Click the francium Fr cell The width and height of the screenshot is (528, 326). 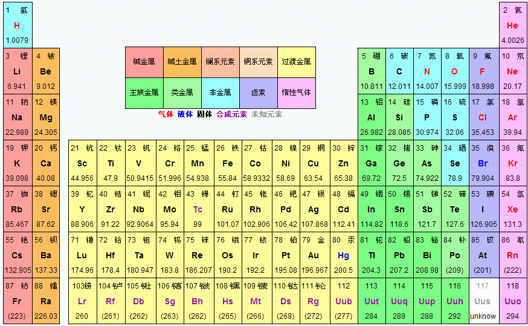18,301
